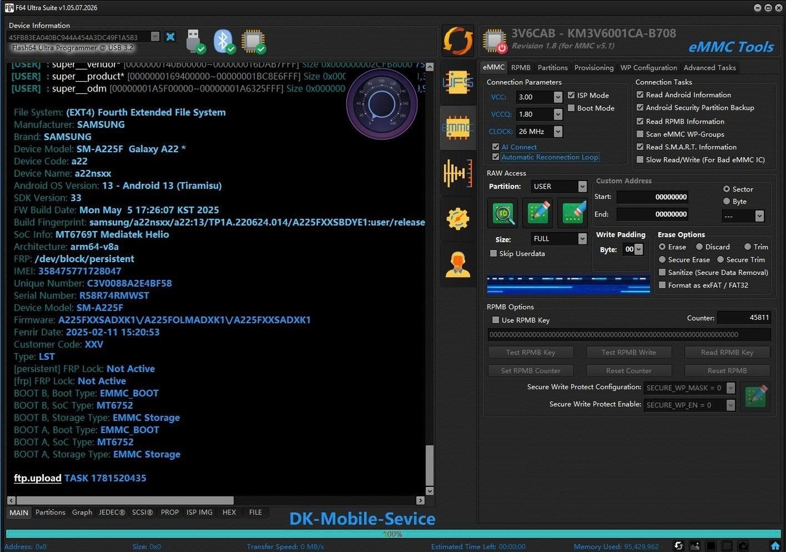Switch to the RPMB tab
This screenshot has height=552, width=786.
(521, 68)
